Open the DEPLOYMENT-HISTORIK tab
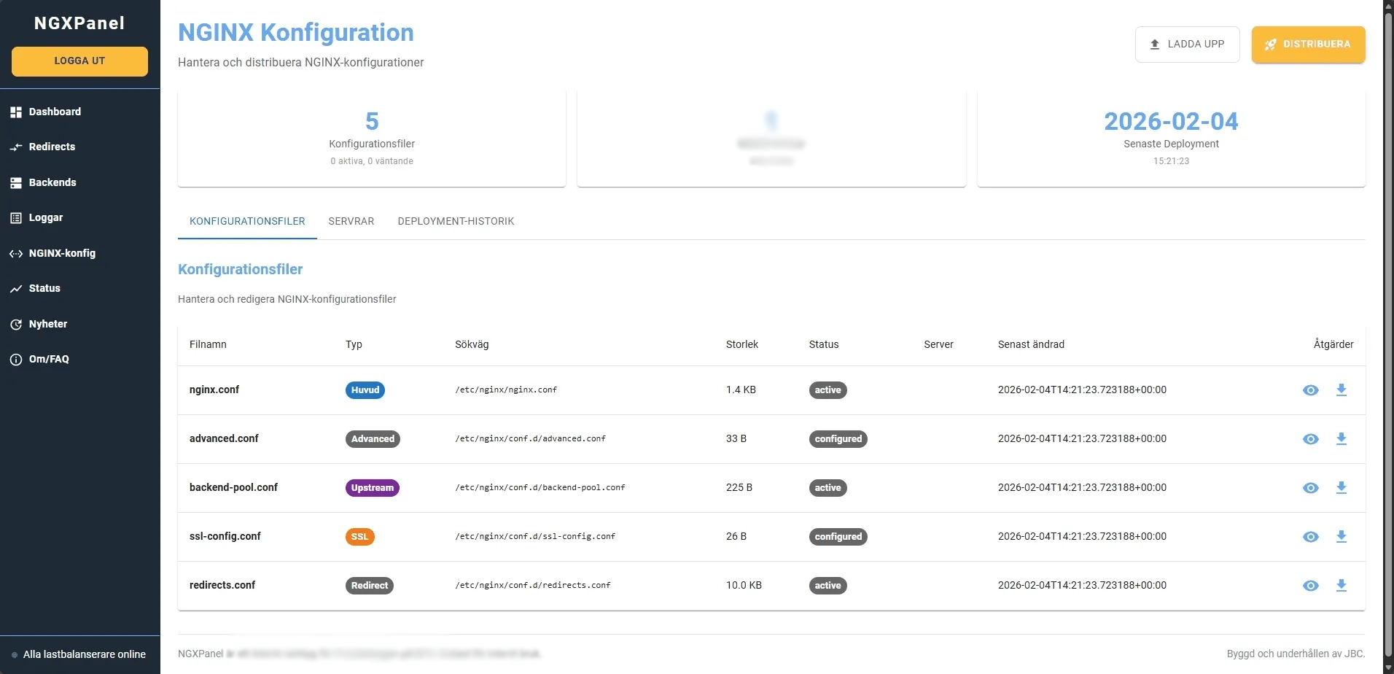 coord(456,221)
